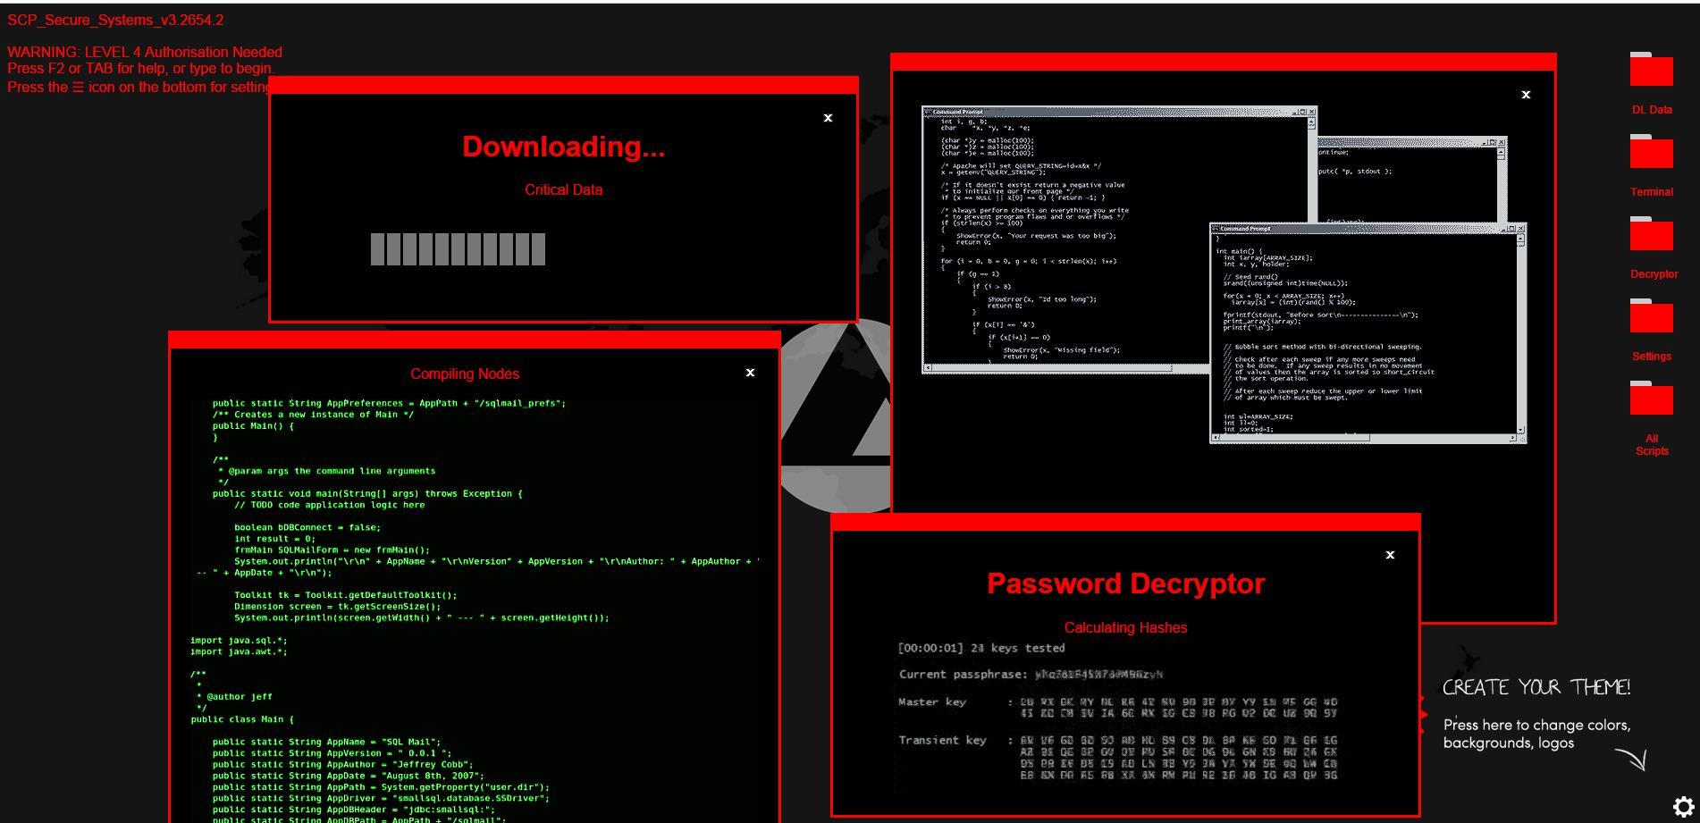The height and width of the screenshot is (823, 1700).
Task: Click the download progress bar
Action: click(x=458, y=249)
